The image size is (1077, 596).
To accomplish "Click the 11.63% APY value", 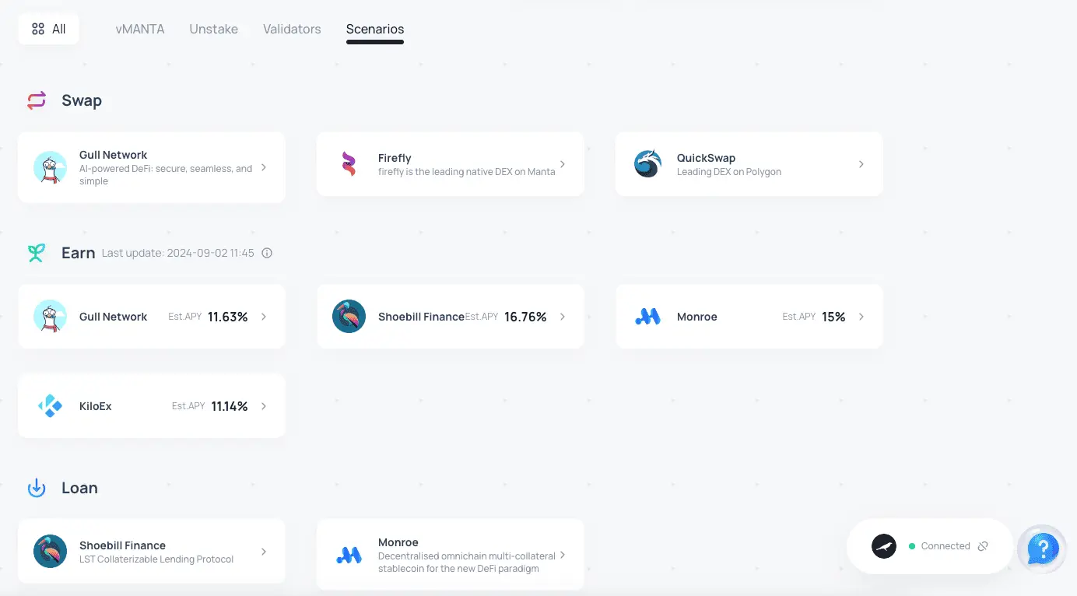I will point(228,317).
